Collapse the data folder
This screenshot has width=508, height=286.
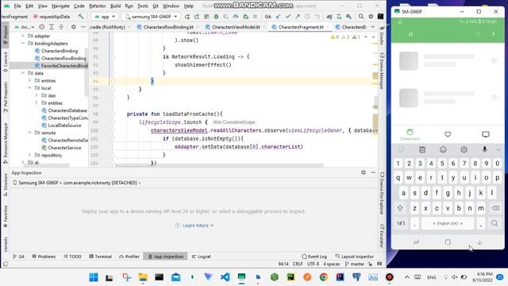[23, 73]
